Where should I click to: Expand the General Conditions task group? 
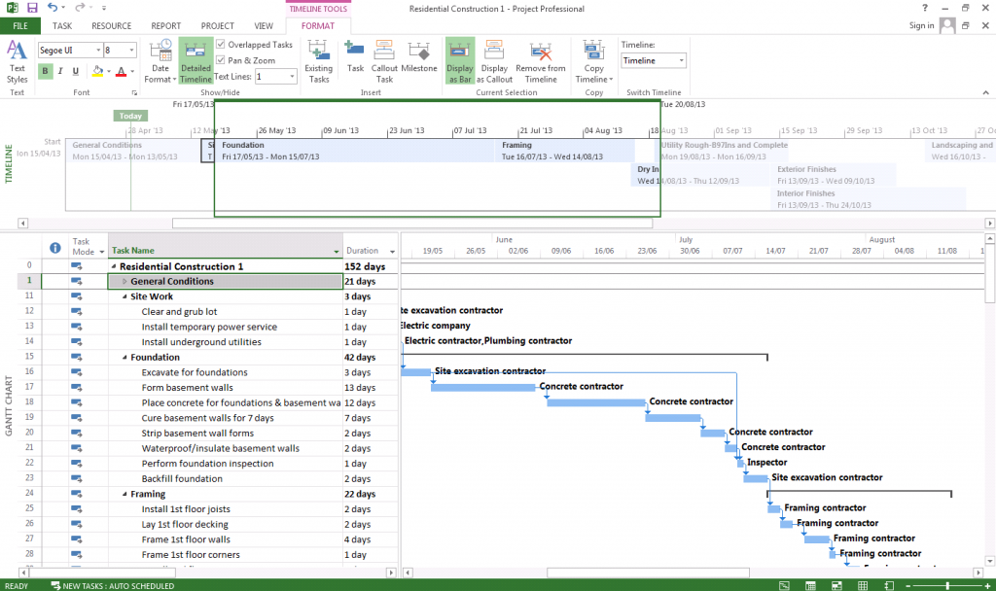click(x=124, y=282)
